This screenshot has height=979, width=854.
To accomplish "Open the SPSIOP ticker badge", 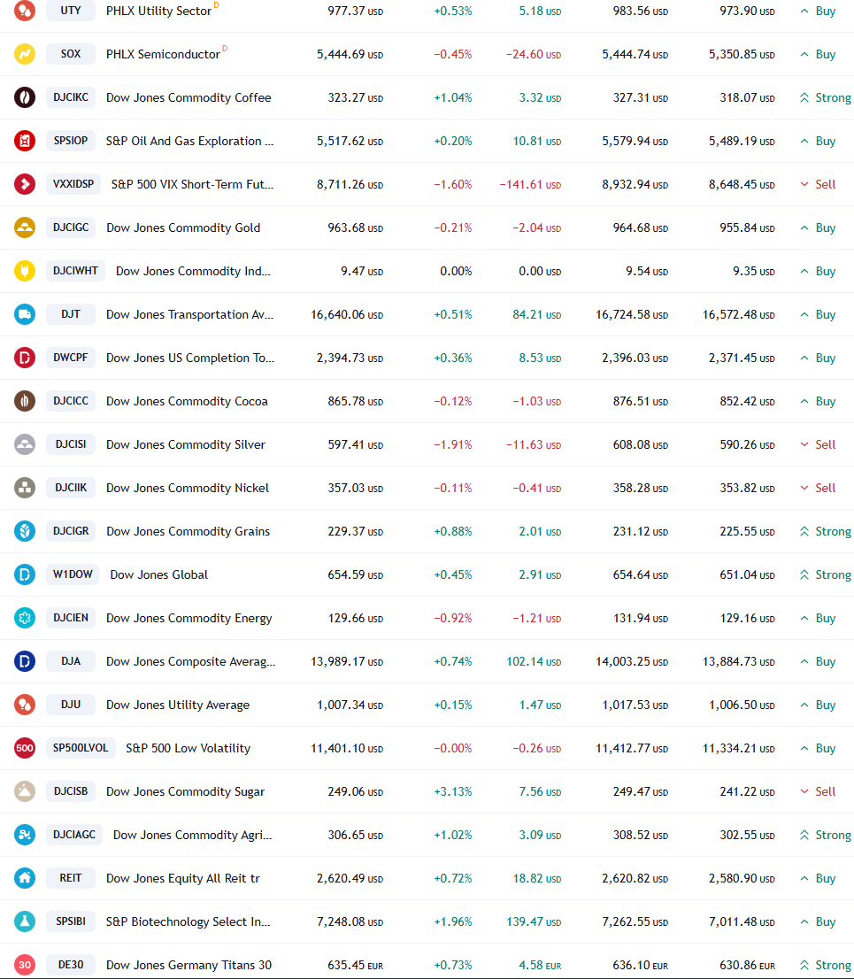I will coord(71,141).
